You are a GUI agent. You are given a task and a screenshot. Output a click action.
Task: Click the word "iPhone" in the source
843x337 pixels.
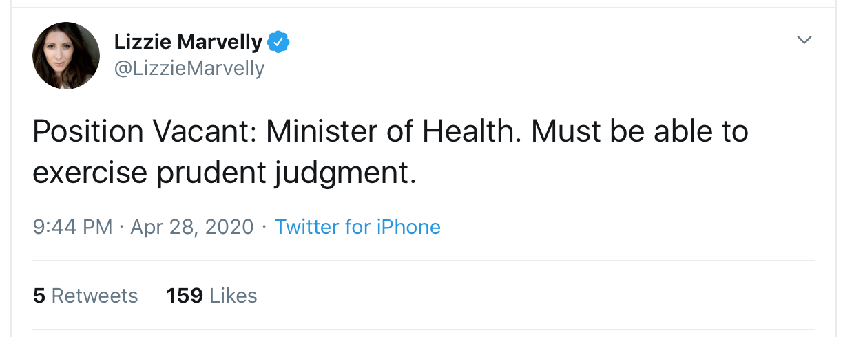(x=408, y=226)
